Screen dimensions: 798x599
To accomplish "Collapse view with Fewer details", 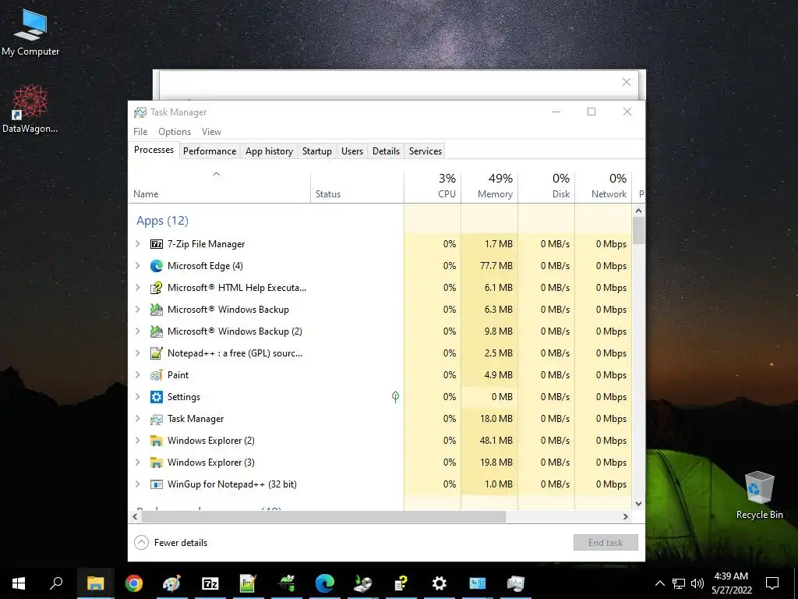I will point(171,543).
